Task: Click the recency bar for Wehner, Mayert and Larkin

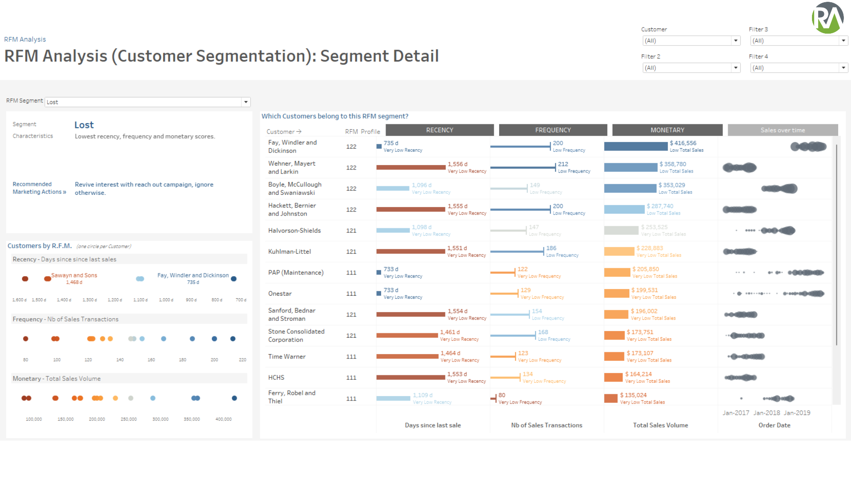Action: [411, 167]
